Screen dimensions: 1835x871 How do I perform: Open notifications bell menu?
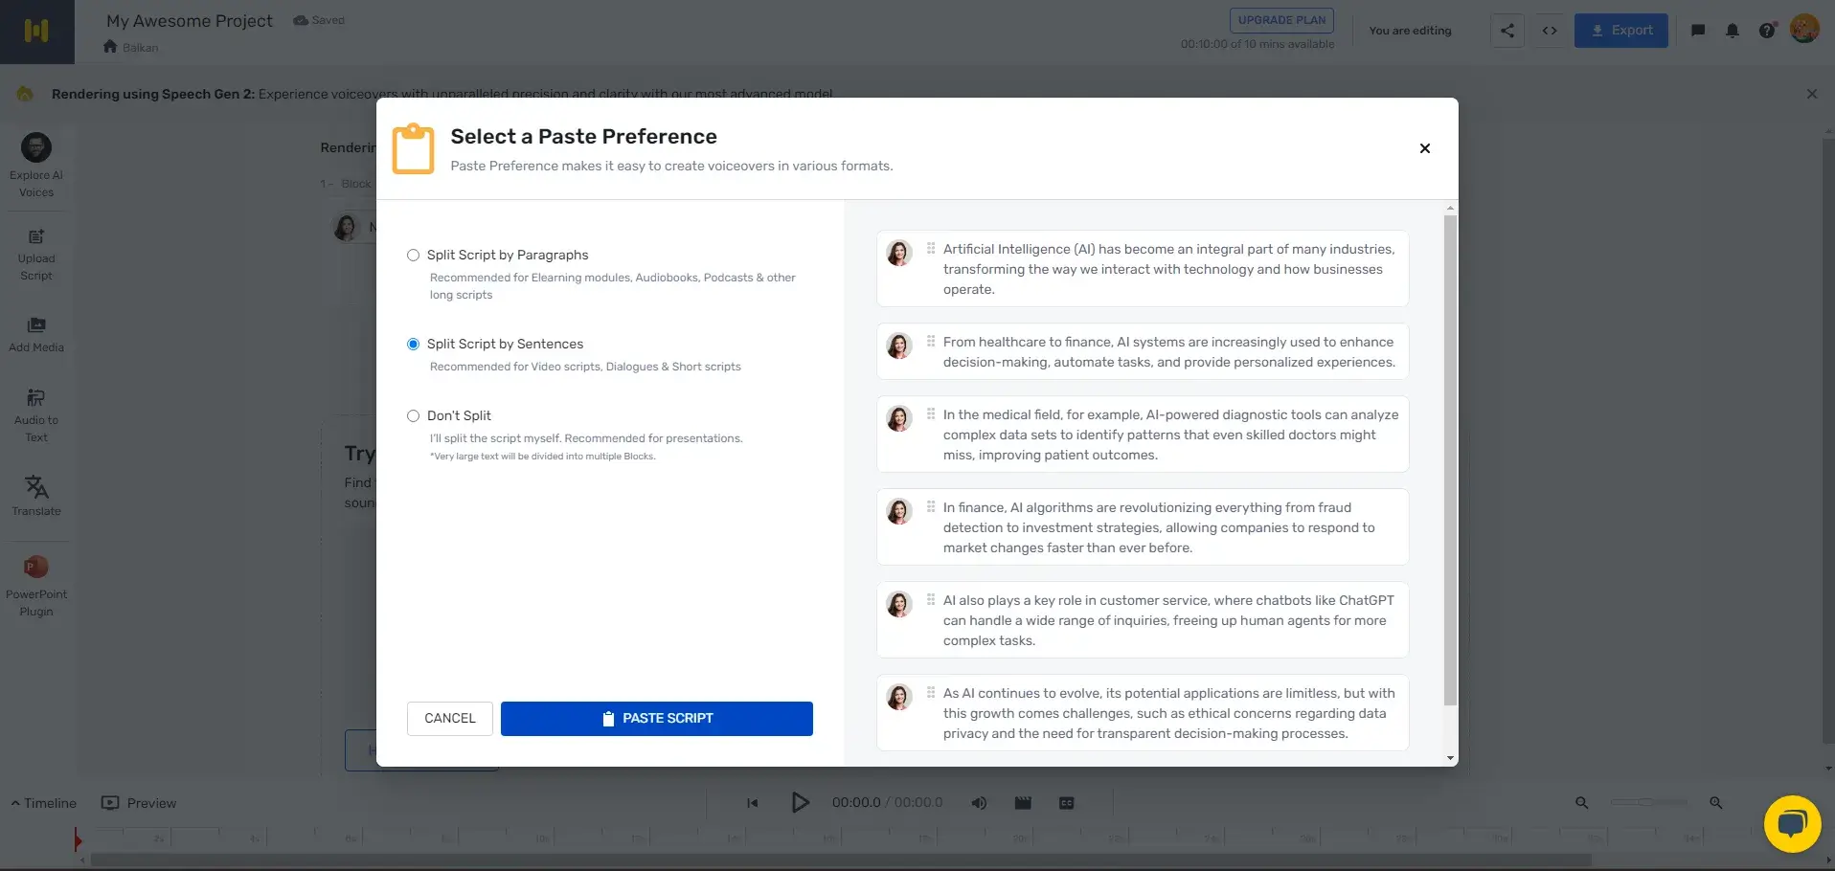click(x=1731, y=30)
